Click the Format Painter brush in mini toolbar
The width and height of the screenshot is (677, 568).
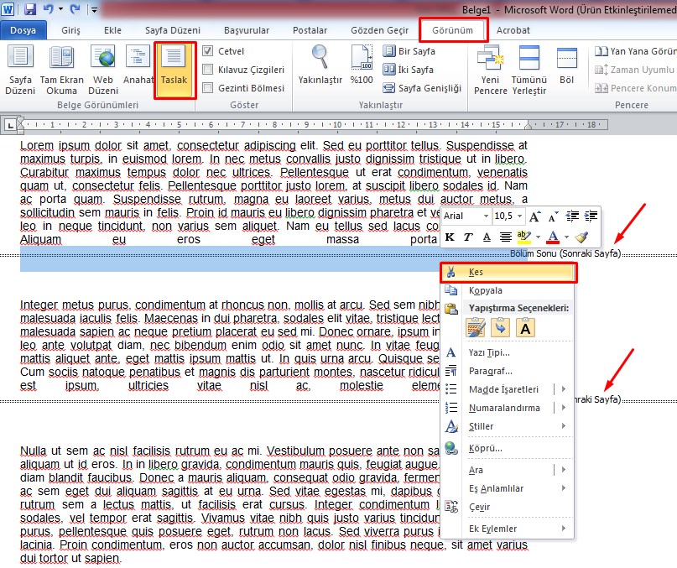(582, 237)
